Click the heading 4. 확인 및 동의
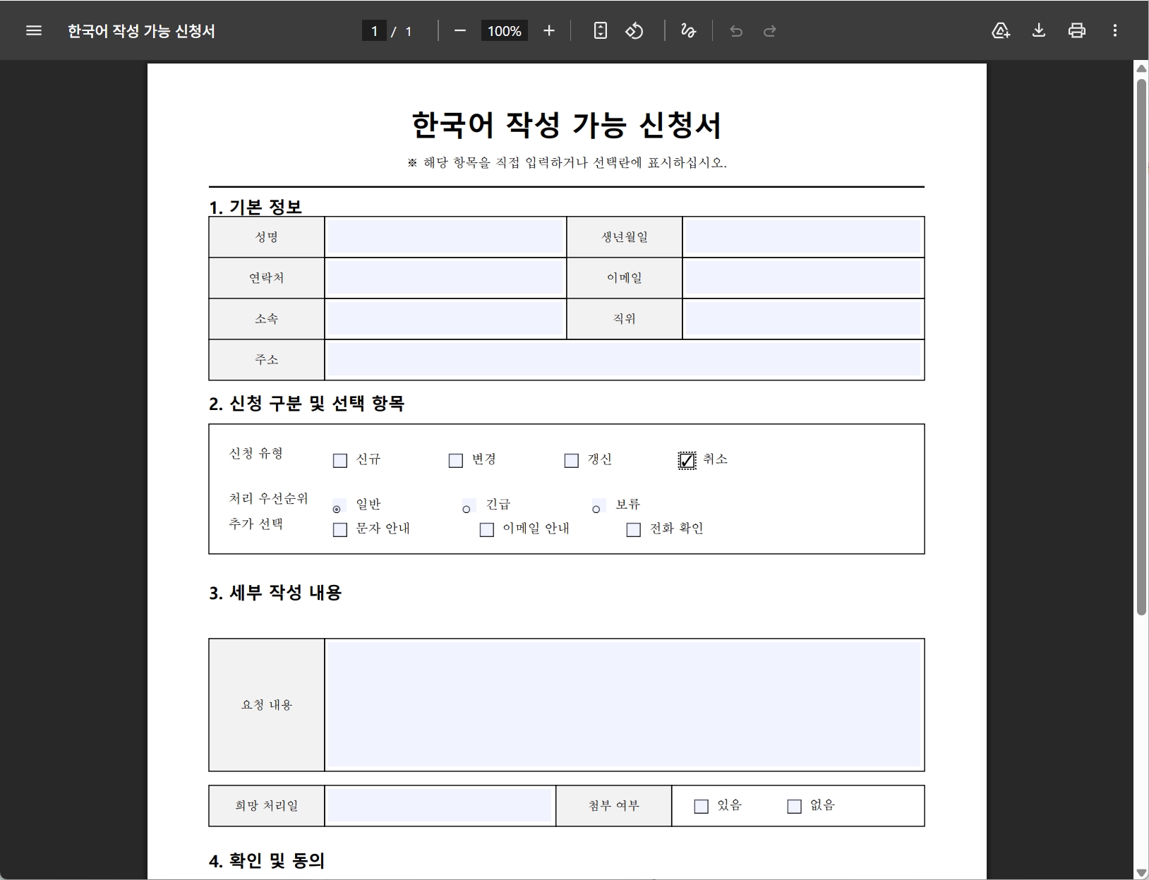This screenshot has width=1149, height=880. [267, 861]
